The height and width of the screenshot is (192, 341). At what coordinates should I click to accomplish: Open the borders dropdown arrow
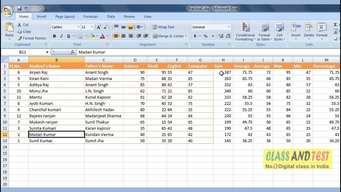pyautogui.click(x=85, y=36)
